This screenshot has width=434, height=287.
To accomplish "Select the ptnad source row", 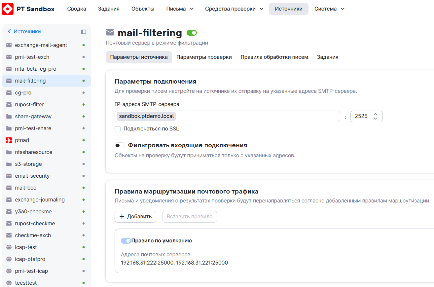I will pyautogui.click(x=46, y=140).
